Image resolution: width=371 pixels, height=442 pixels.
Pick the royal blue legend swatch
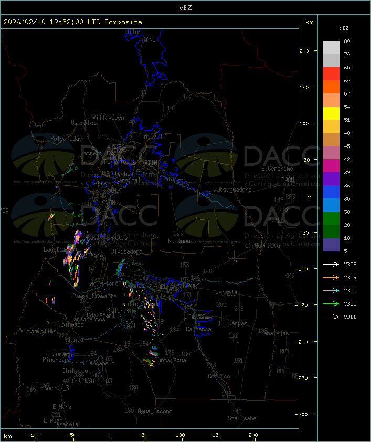click(331, 192)
